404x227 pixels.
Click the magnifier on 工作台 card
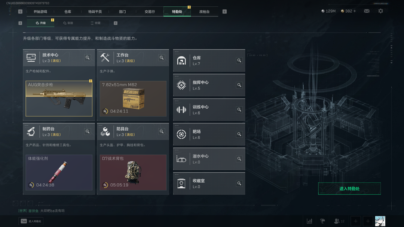tap(162, 57)
